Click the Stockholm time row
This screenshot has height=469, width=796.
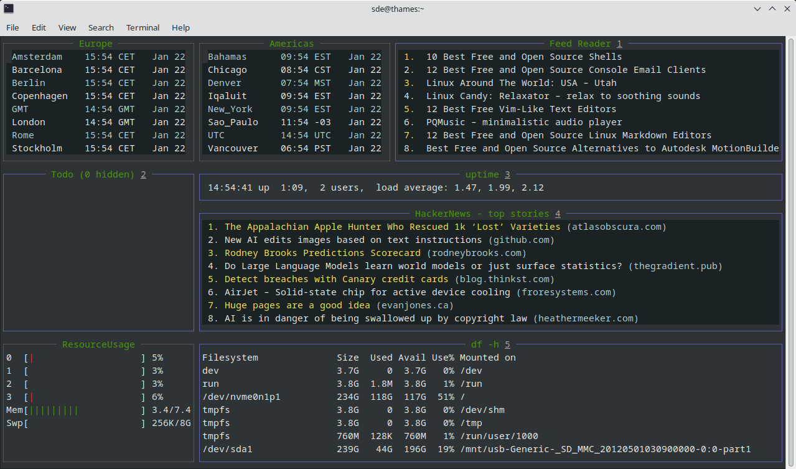tap(98, 148)
